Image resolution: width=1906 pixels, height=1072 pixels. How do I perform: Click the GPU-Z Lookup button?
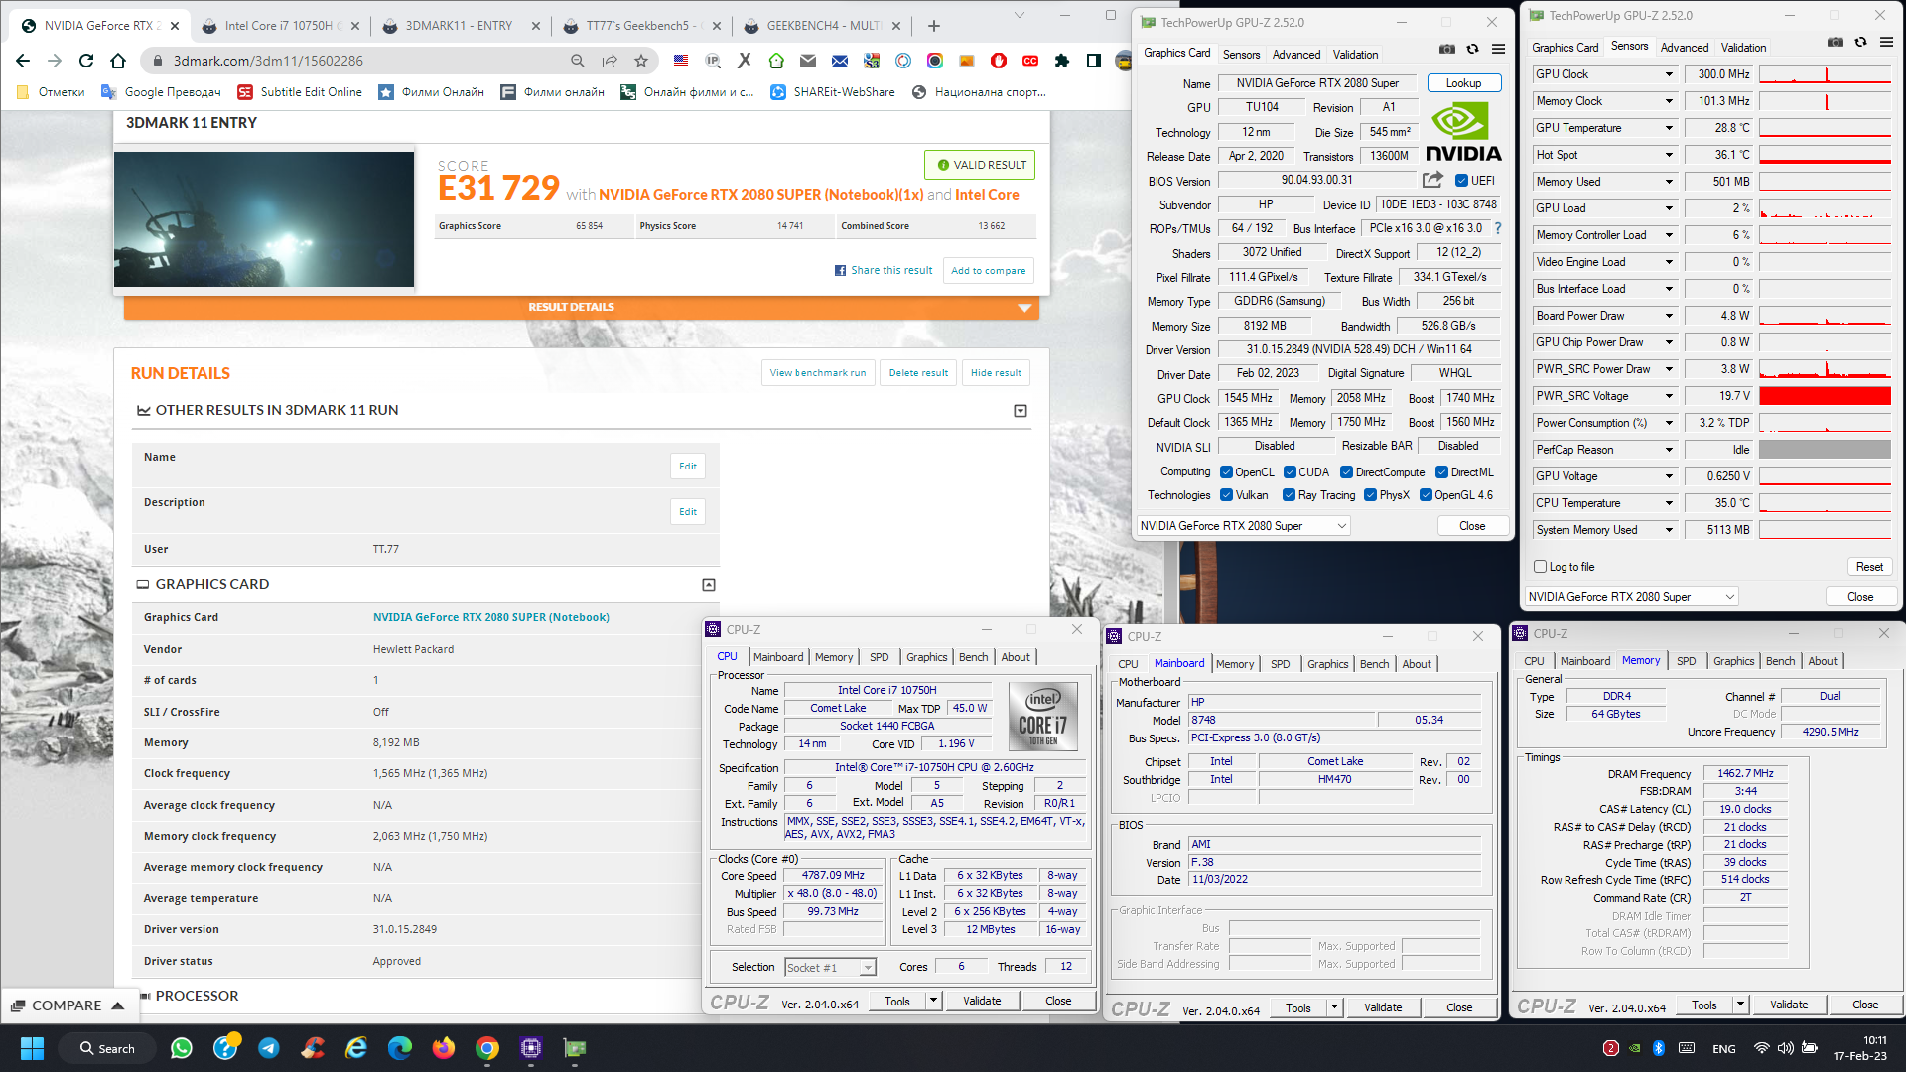[x=1463, y=83]
